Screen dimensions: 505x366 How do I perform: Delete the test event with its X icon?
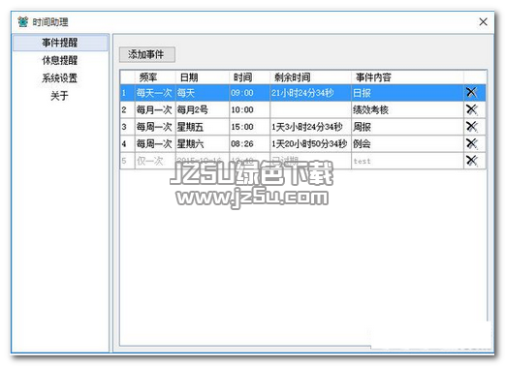coord(471,161)
